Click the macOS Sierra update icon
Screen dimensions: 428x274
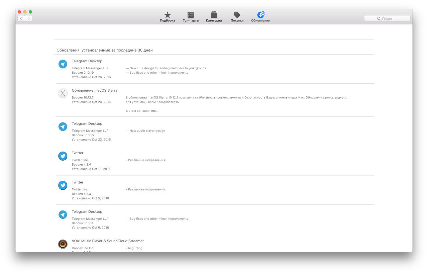point(63,93)
